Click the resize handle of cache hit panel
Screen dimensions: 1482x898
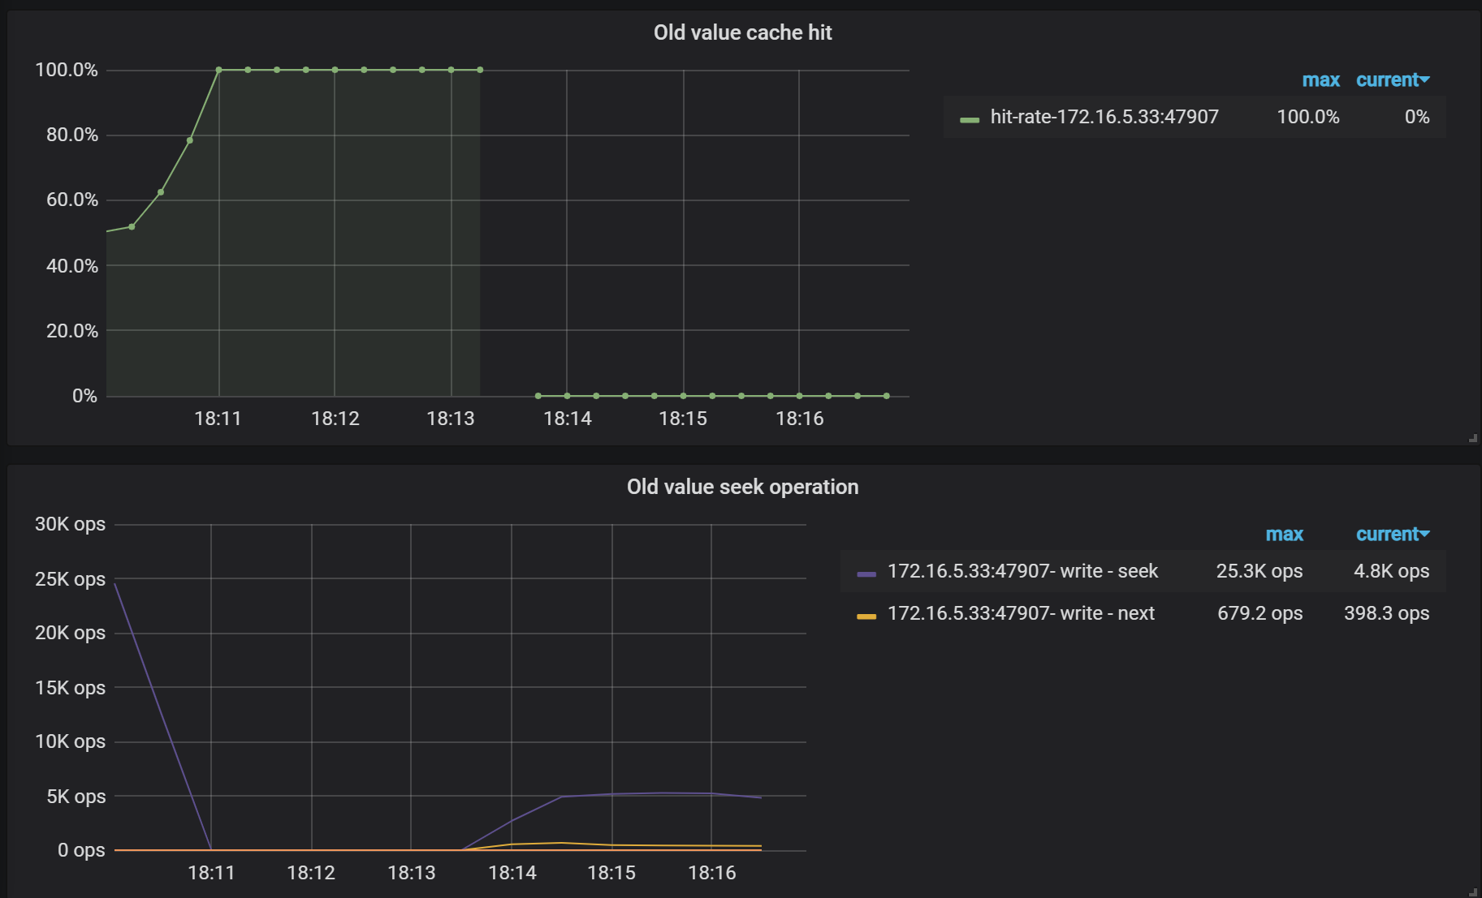click(1471, 436)
